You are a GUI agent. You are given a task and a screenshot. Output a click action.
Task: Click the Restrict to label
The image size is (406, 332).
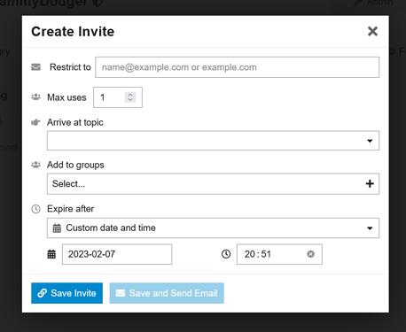(x=70, y=67)
